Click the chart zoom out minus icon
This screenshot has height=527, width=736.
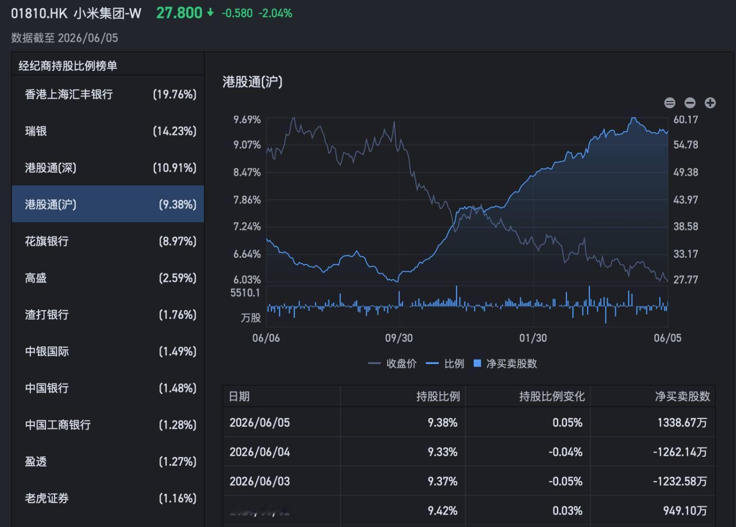(x=690, y=103)
